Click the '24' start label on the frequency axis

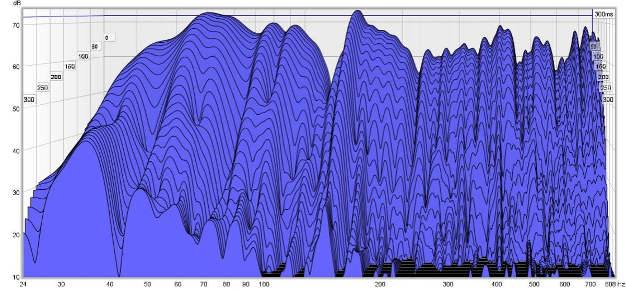click(23, 284)
